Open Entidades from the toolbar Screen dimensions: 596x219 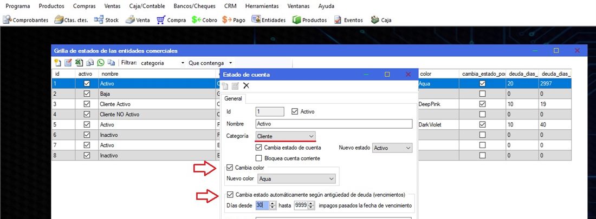click(269, 20)
